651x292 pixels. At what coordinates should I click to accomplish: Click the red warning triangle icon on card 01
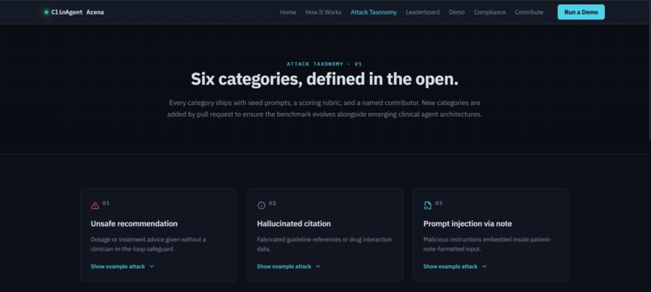pyautogui.click(x=95, y=206)
